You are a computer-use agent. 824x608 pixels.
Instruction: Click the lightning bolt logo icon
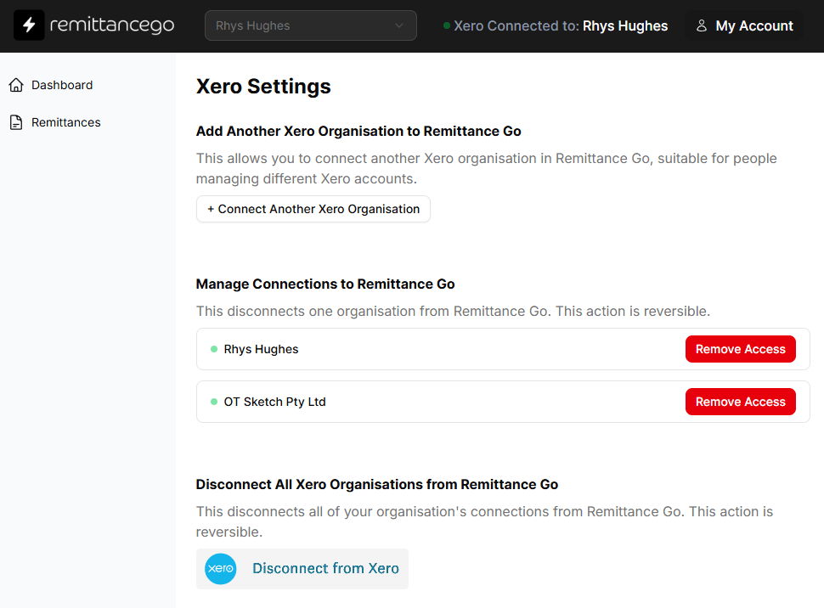[29, 25]
